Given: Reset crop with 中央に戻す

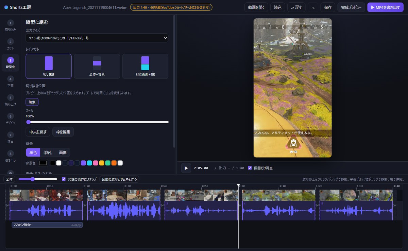Looking at the screenshot, I should point(38,132).
